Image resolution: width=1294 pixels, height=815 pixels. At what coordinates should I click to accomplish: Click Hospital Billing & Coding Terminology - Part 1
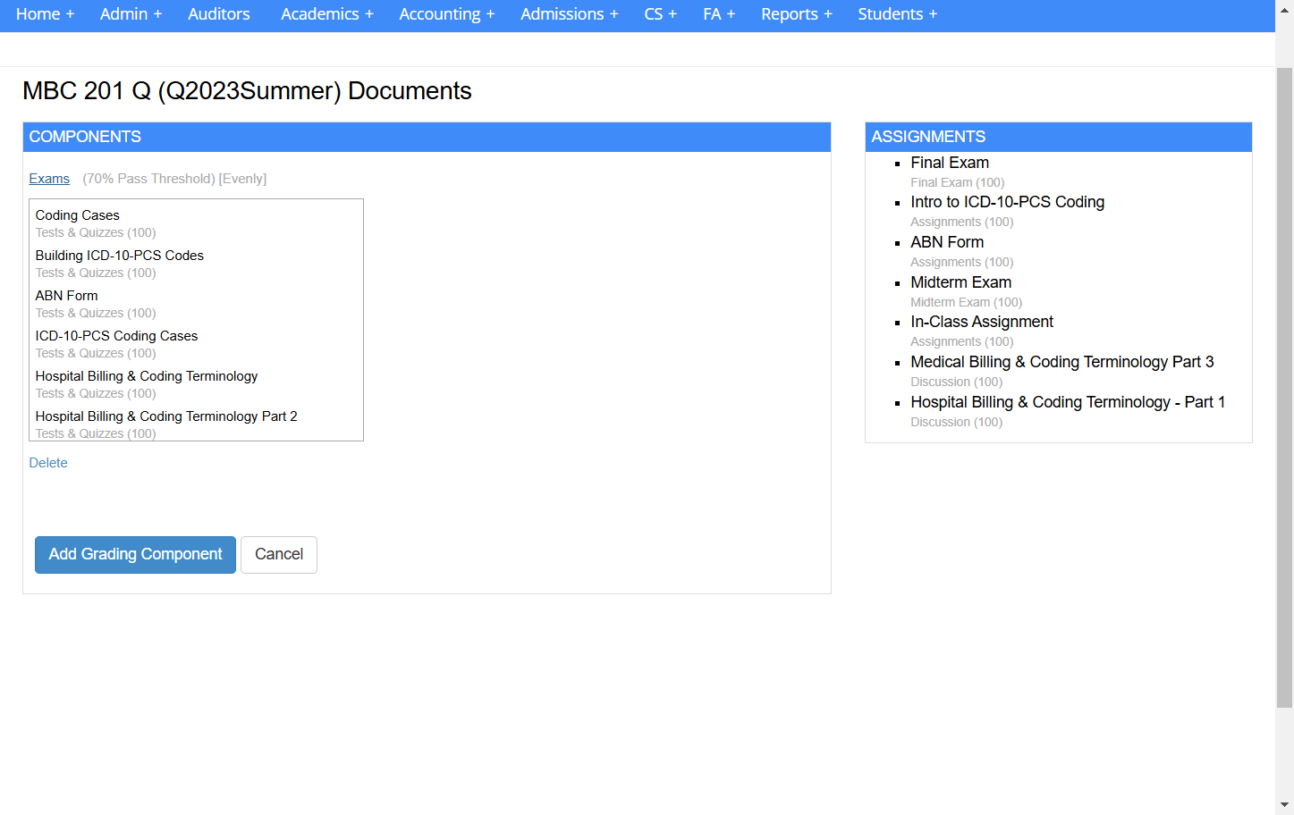(1068, 402)
